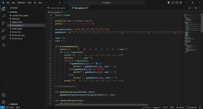Go back with the left arrow
Image resolution: width=203 pixels, height=109 pixels.
[x=60, y=3]
